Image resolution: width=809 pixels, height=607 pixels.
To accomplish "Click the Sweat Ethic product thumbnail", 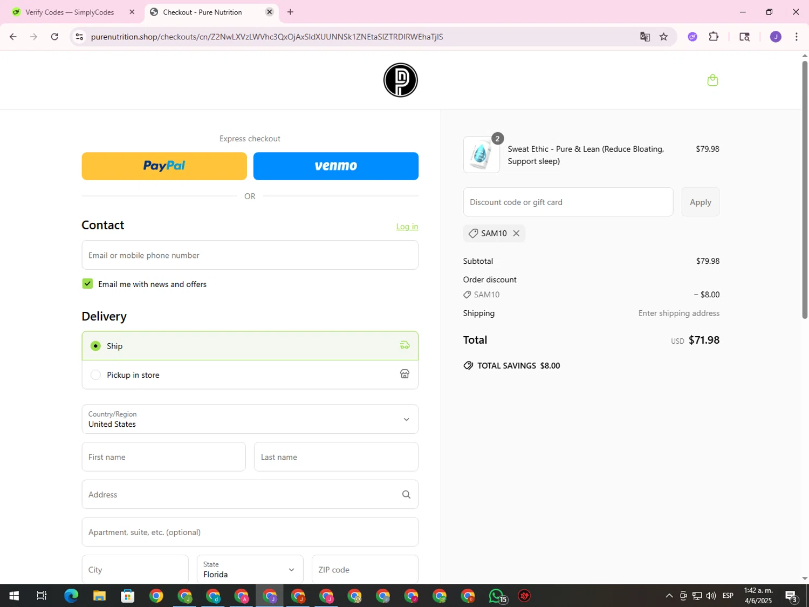I will (x=481, y=155).
